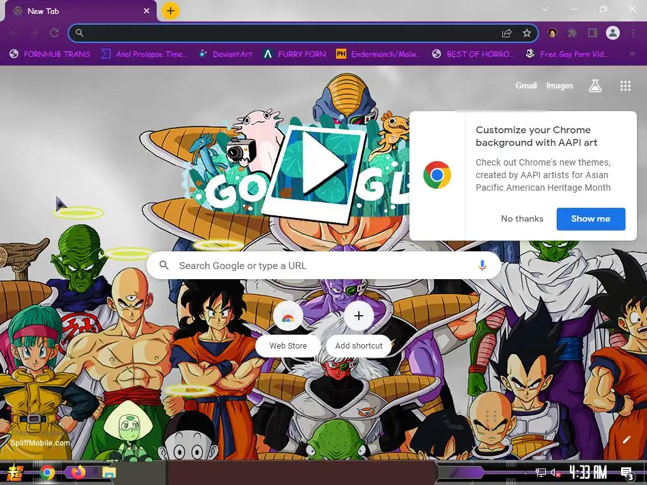
Task: Open the Search Labs flask icon
Action: click(x=595, y=86)
